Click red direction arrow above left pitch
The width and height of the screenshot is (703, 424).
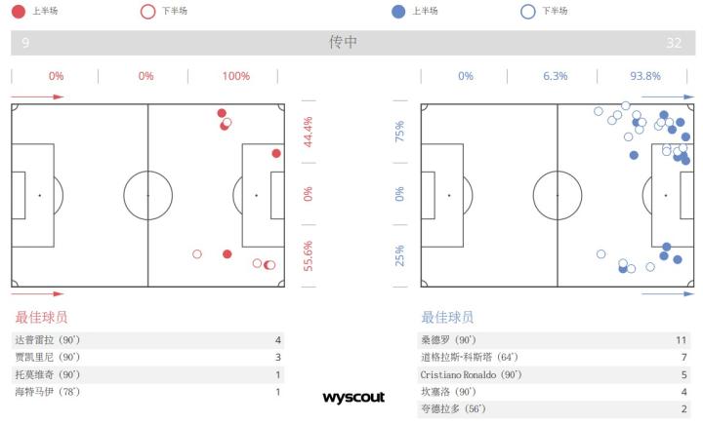click(x=37, y=96)
